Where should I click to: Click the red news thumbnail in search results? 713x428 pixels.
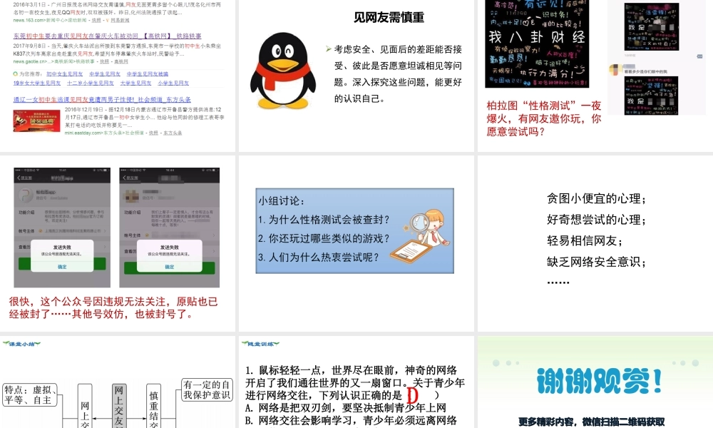(x=36, y=121)
